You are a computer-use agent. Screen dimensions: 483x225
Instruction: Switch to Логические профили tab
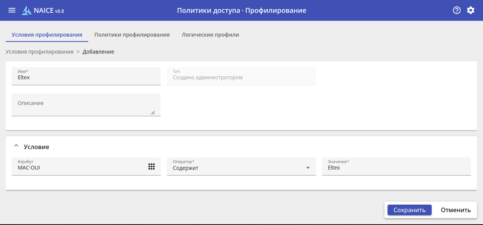tap(210, 35)
